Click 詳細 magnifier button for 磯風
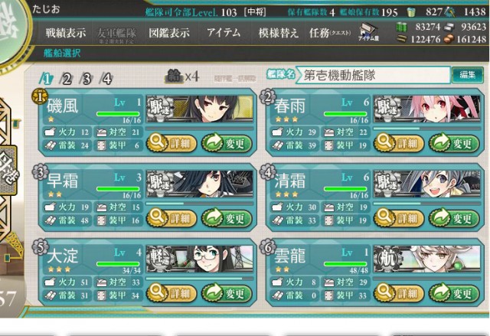The width and height of the screenshot is (490, 336). pos(171,143)
